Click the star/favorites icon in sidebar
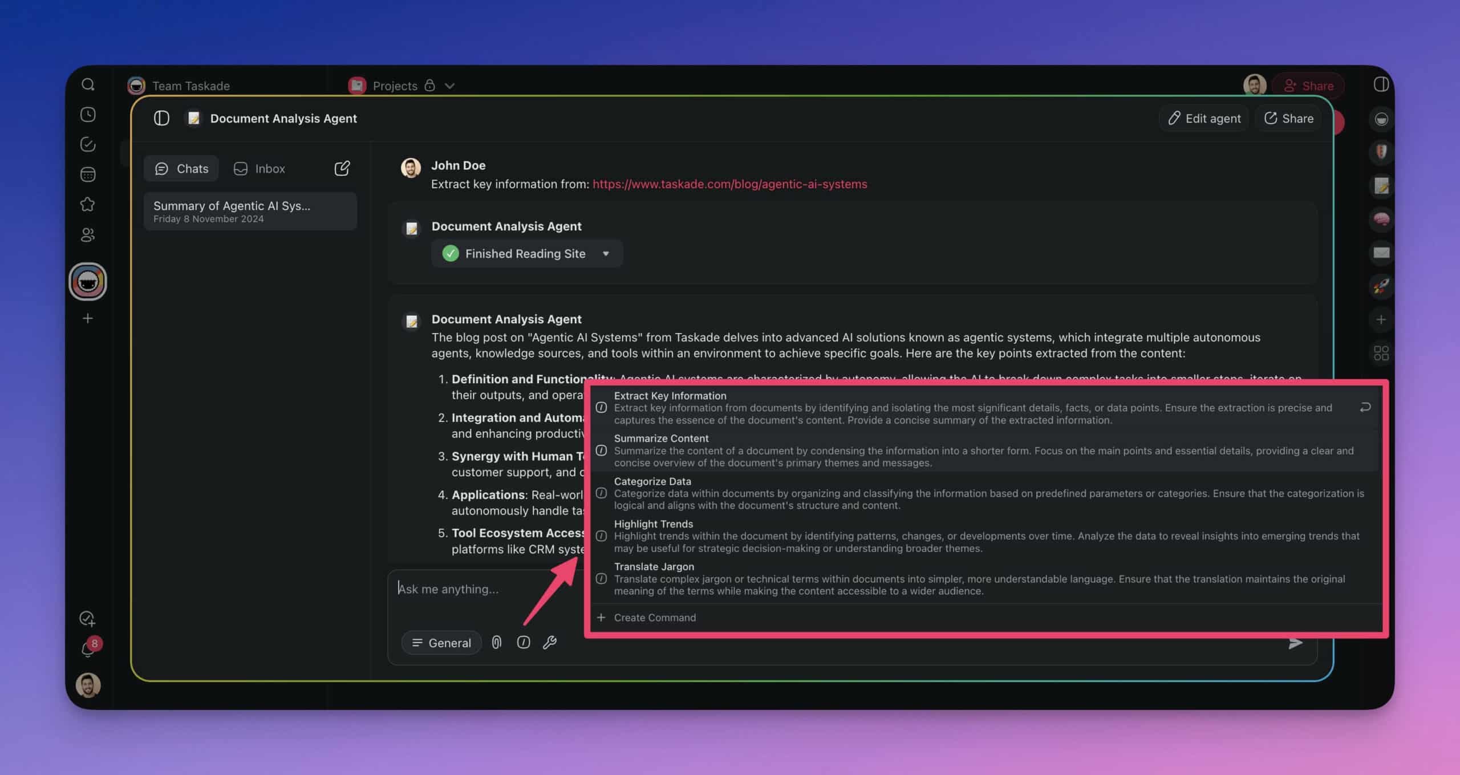 tap(87, 204)
